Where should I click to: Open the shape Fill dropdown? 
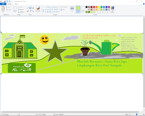pyautogui.click(x=63, y=10)
